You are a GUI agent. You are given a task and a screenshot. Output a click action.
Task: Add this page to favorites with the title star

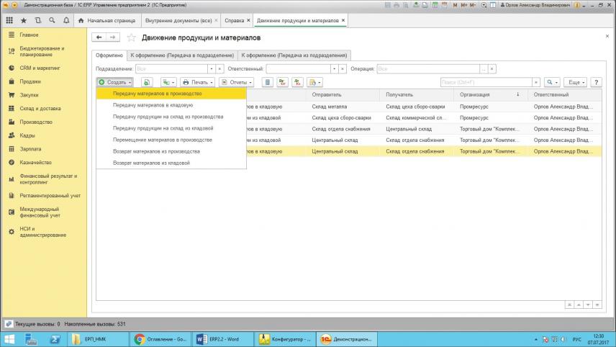pyautogui.click(x=131, y=37)
